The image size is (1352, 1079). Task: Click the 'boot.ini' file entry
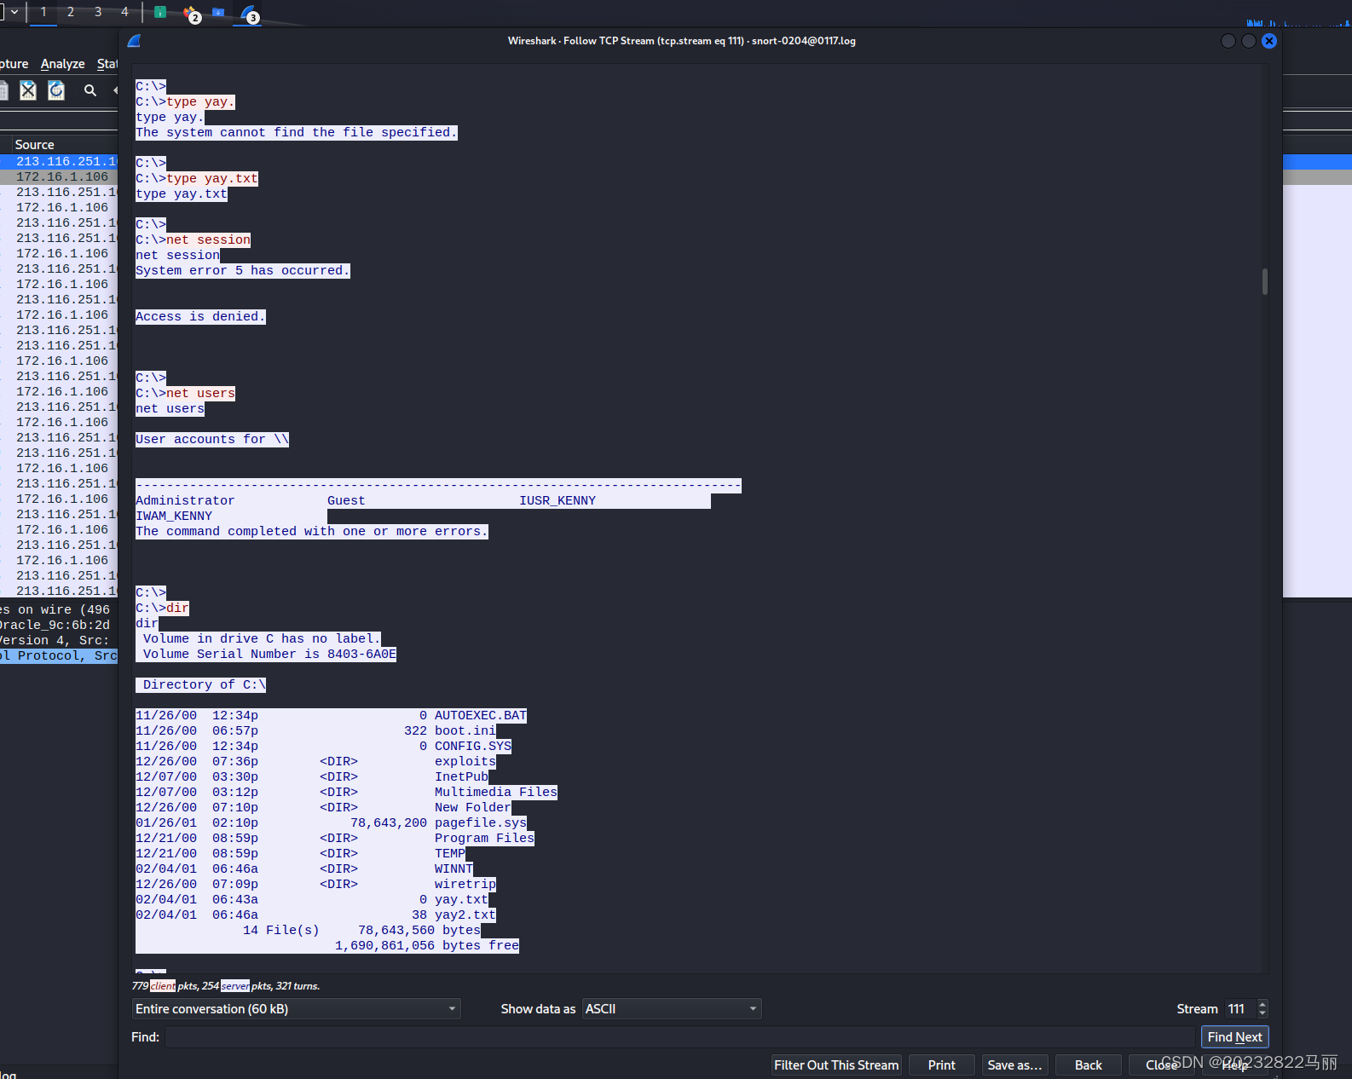click(x=465, y=731)
